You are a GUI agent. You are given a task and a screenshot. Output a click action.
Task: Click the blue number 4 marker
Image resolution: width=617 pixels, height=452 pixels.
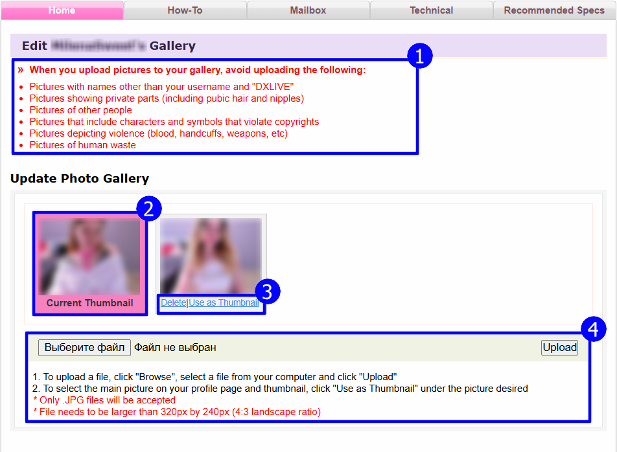(593, 329)
